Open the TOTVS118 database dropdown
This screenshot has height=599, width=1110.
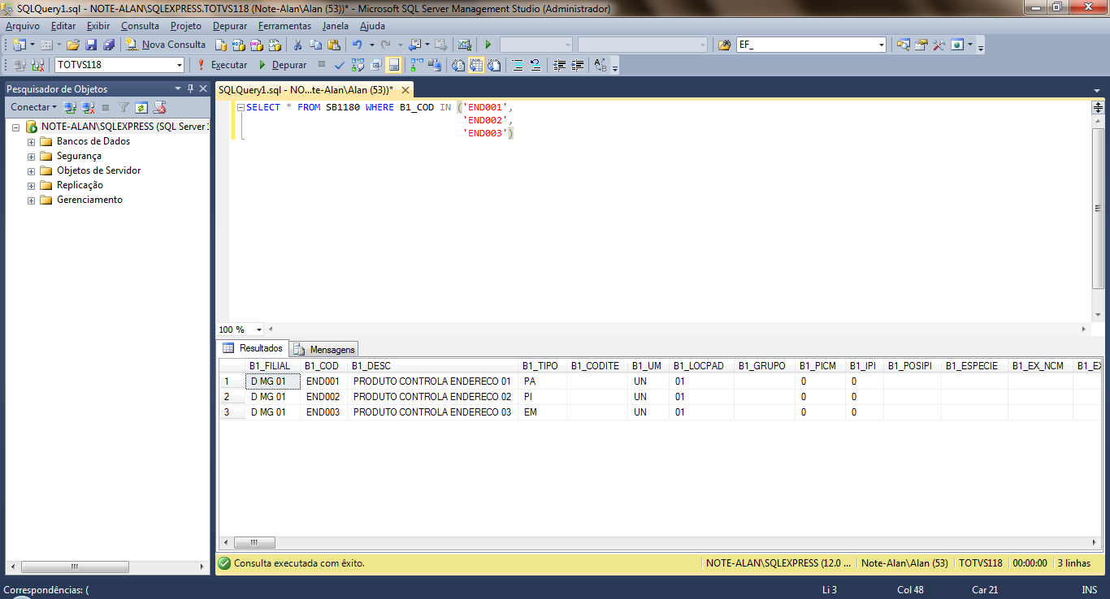[180, 65]
